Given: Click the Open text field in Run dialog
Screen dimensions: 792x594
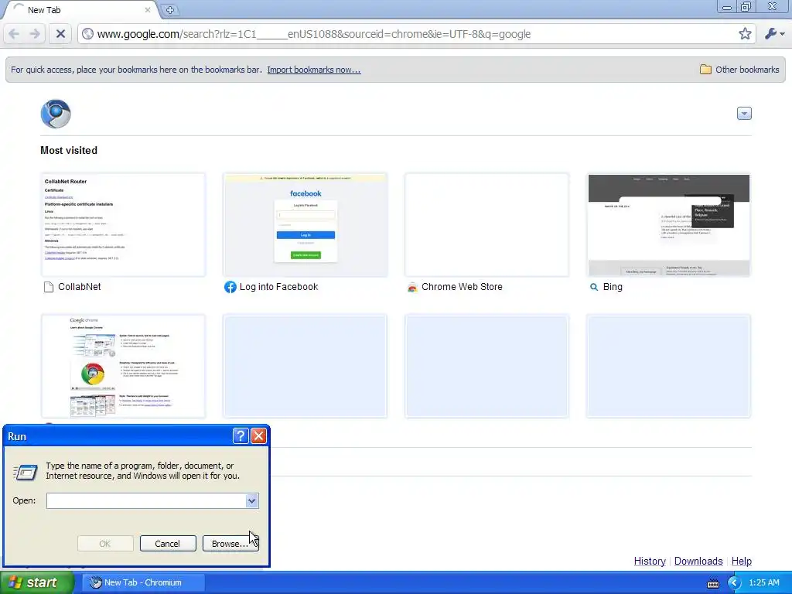Looking at the screenshot, I should click(146, 501).
